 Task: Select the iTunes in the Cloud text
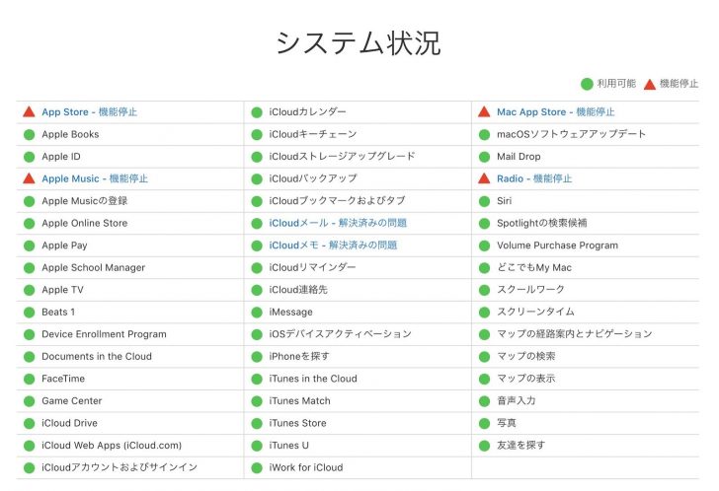point(313,379)
